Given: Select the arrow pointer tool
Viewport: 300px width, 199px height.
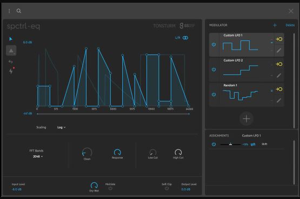Looking at the screenshot, I should coord(11,39).
